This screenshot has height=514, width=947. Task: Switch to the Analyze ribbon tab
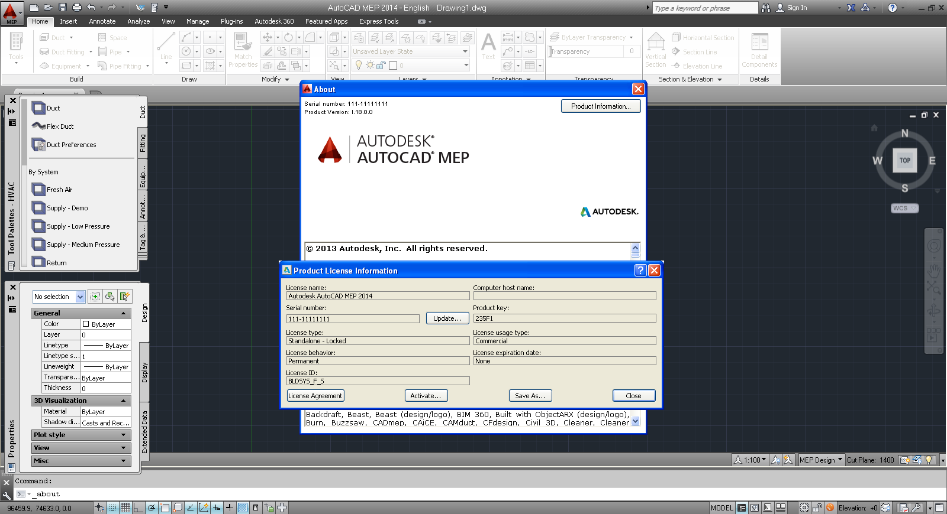[x=138, y=21]
